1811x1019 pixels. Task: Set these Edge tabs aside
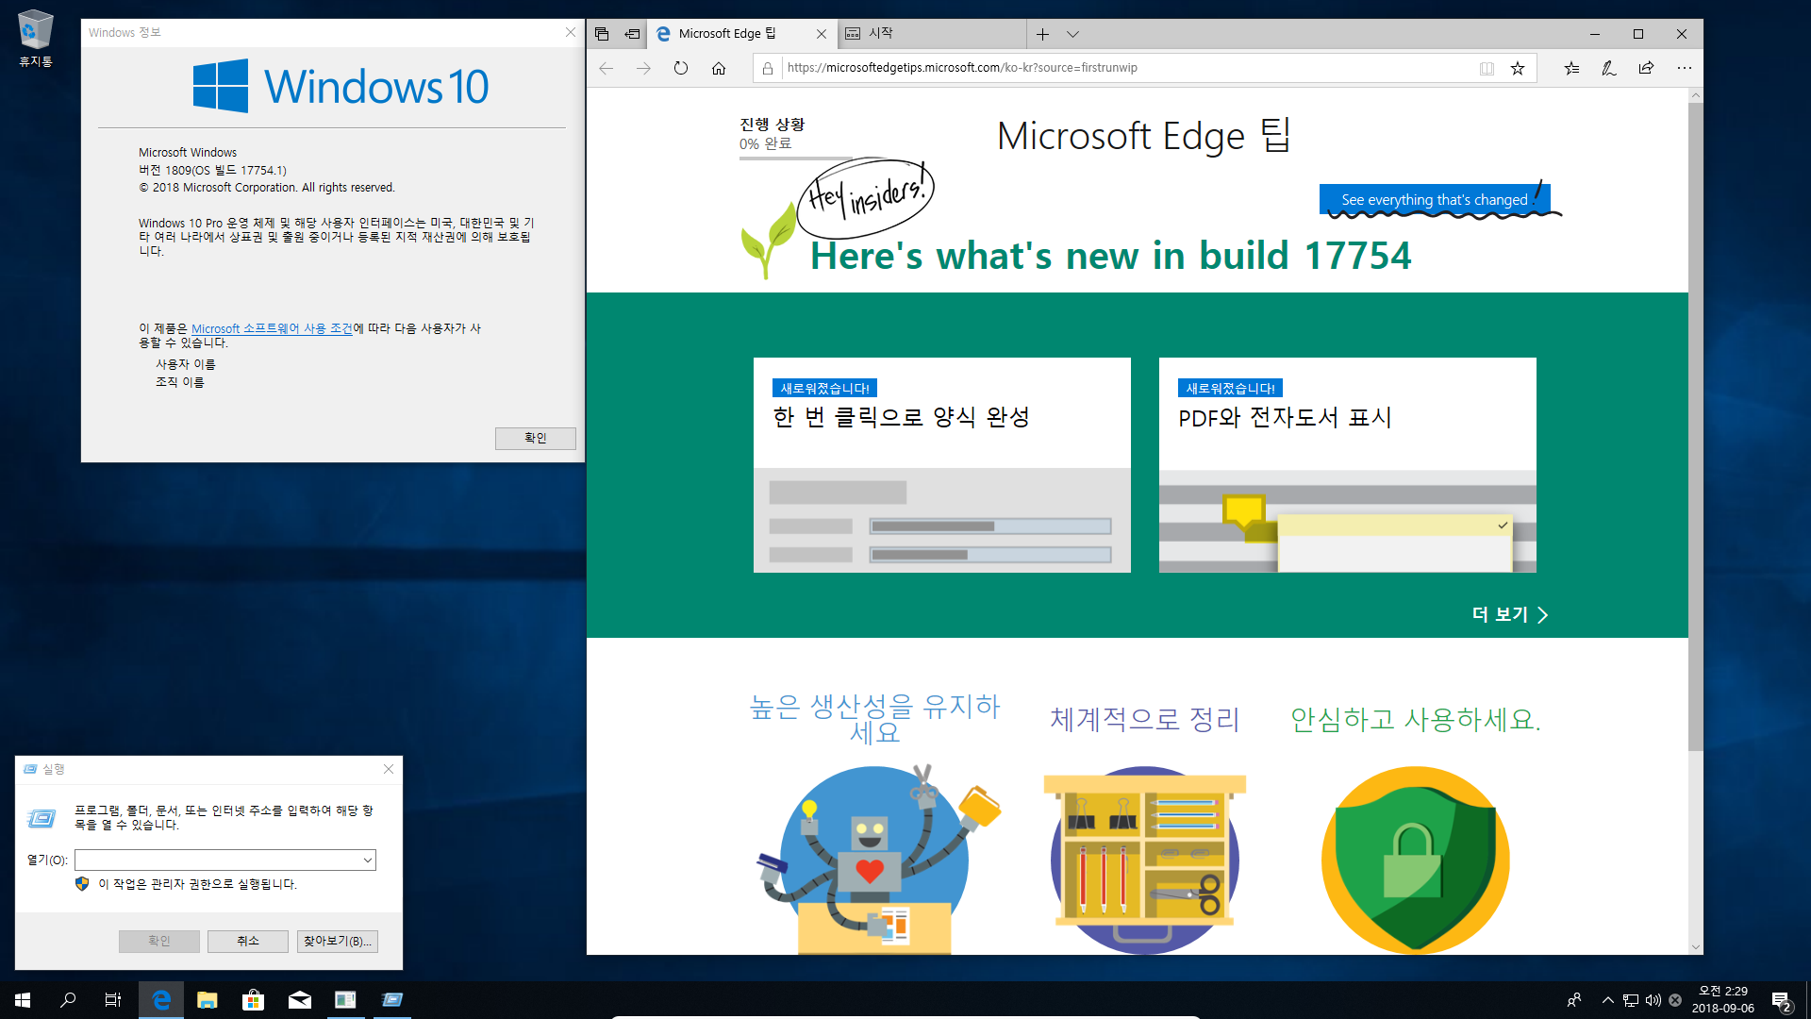(632, 34)
